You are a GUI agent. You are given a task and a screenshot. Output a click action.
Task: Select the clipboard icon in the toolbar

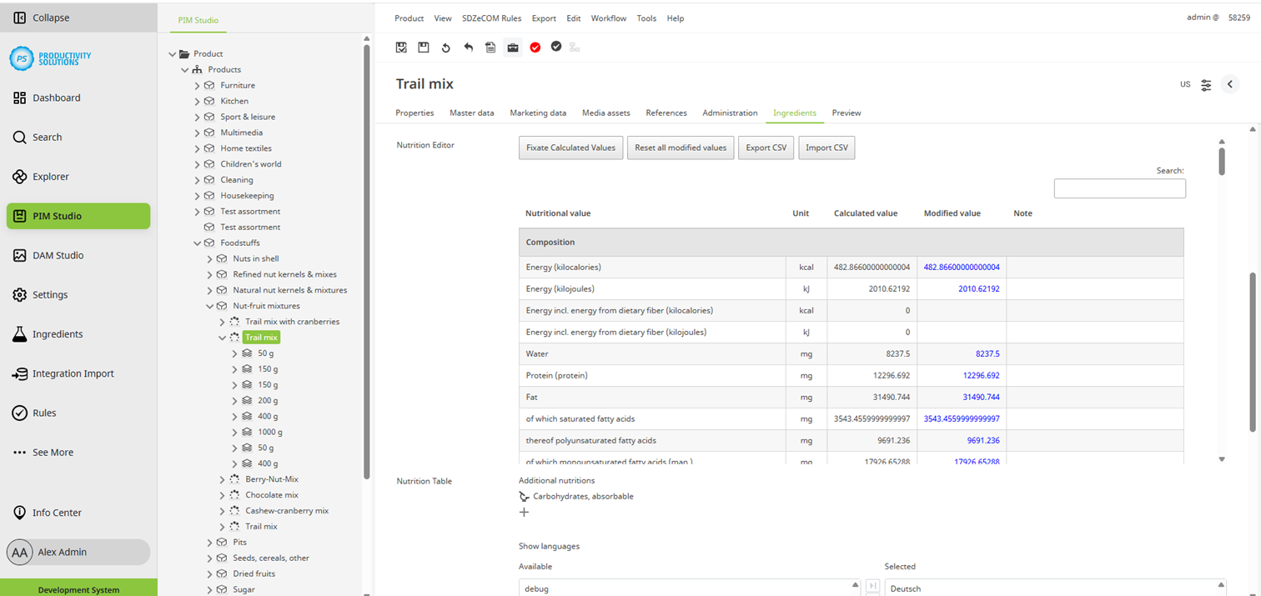click(x=490, y=48)
